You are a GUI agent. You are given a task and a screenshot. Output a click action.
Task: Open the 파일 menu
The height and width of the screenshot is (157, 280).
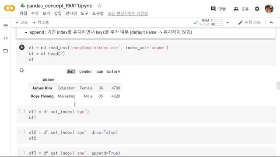(23, 14)
